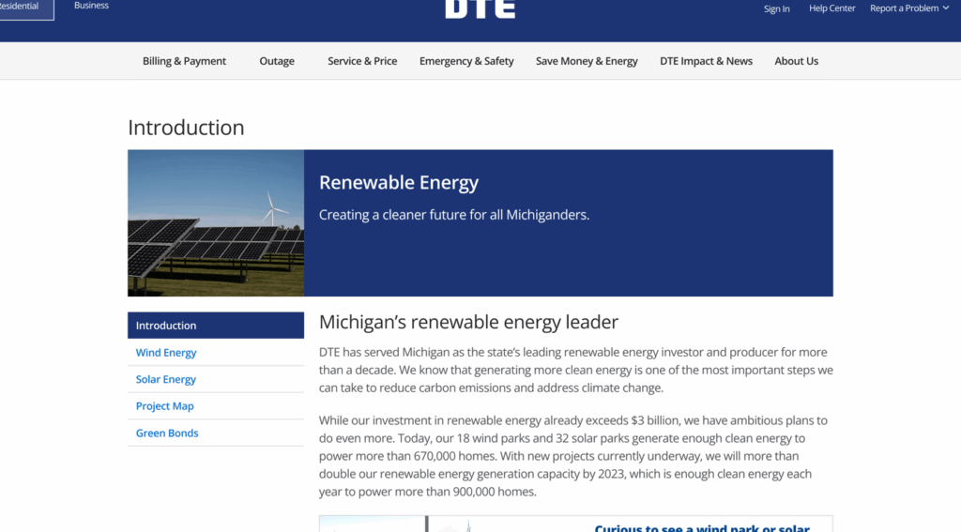Open the Billing & Payment menu

point(184,61)
